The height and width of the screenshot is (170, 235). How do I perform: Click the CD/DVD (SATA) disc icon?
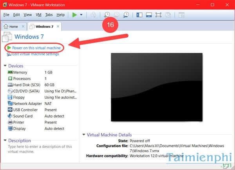coord(10,91)
